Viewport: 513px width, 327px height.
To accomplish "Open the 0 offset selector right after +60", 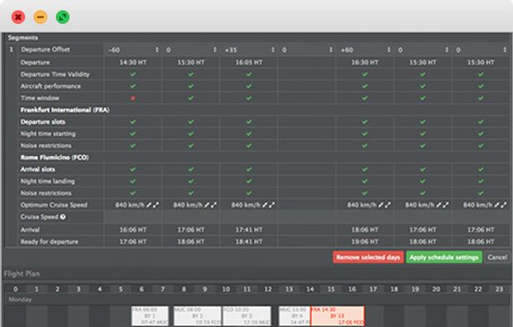I will click(423, 50).
